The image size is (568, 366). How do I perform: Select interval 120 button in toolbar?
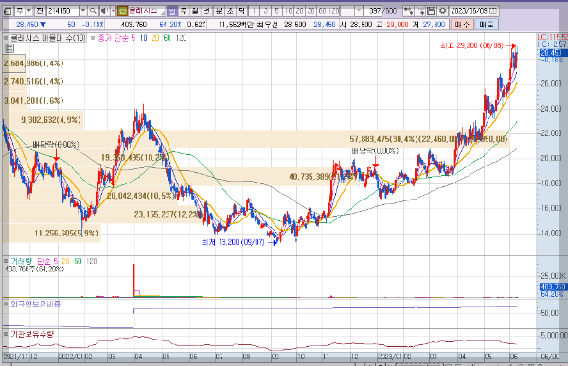click(x=334, y=11)
